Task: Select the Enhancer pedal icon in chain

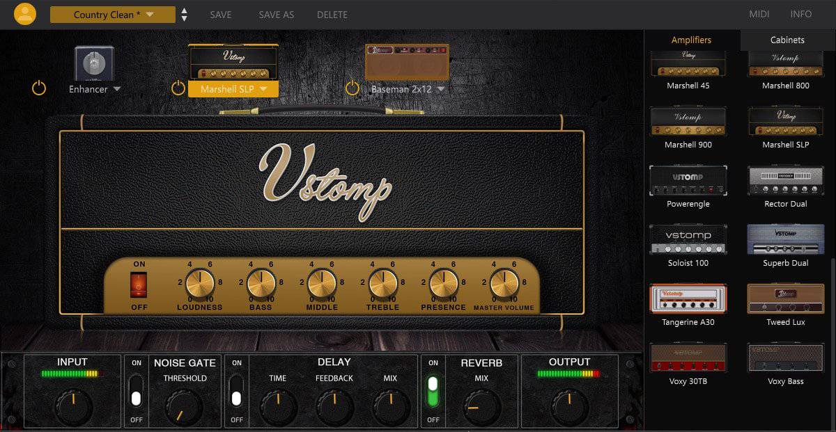Action: point(94,64)
